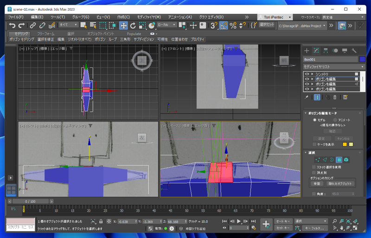The image size is (371, 238).
Task: Select the Link tool icon
Action: pyautogui.click(x=32, y=25)
